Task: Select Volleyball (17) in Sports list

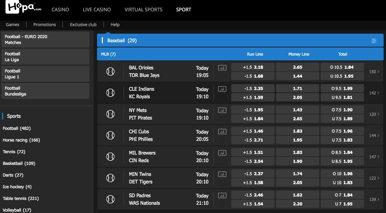Action: click(17, 210)
